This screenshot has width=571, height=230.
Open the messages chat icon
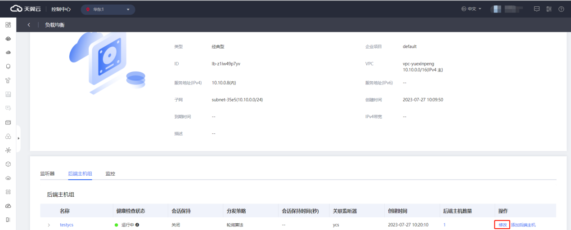click(536, 9)
